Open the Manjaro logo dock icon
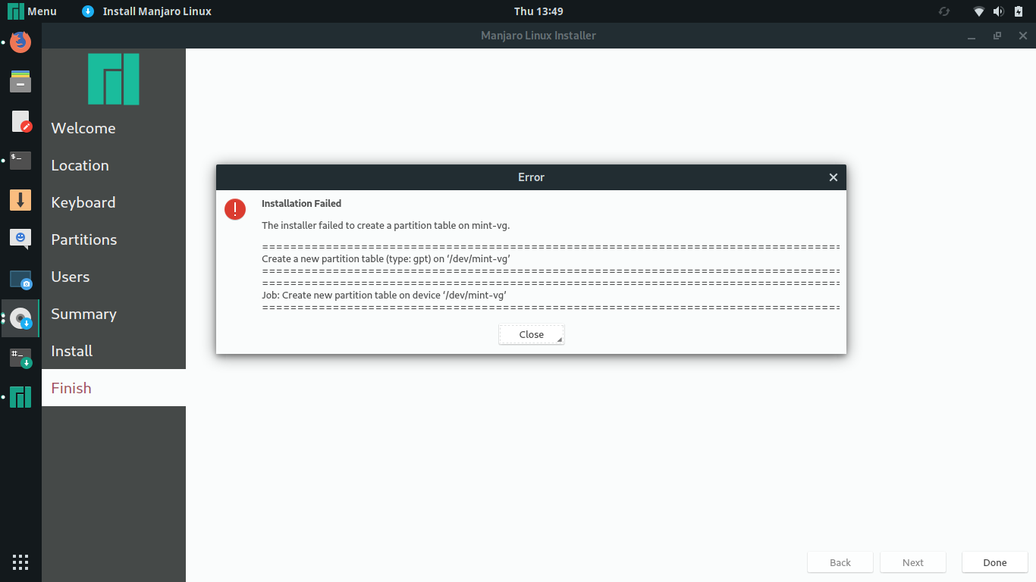This screenshot has width=1036, height=582. [x=20, y=397]
